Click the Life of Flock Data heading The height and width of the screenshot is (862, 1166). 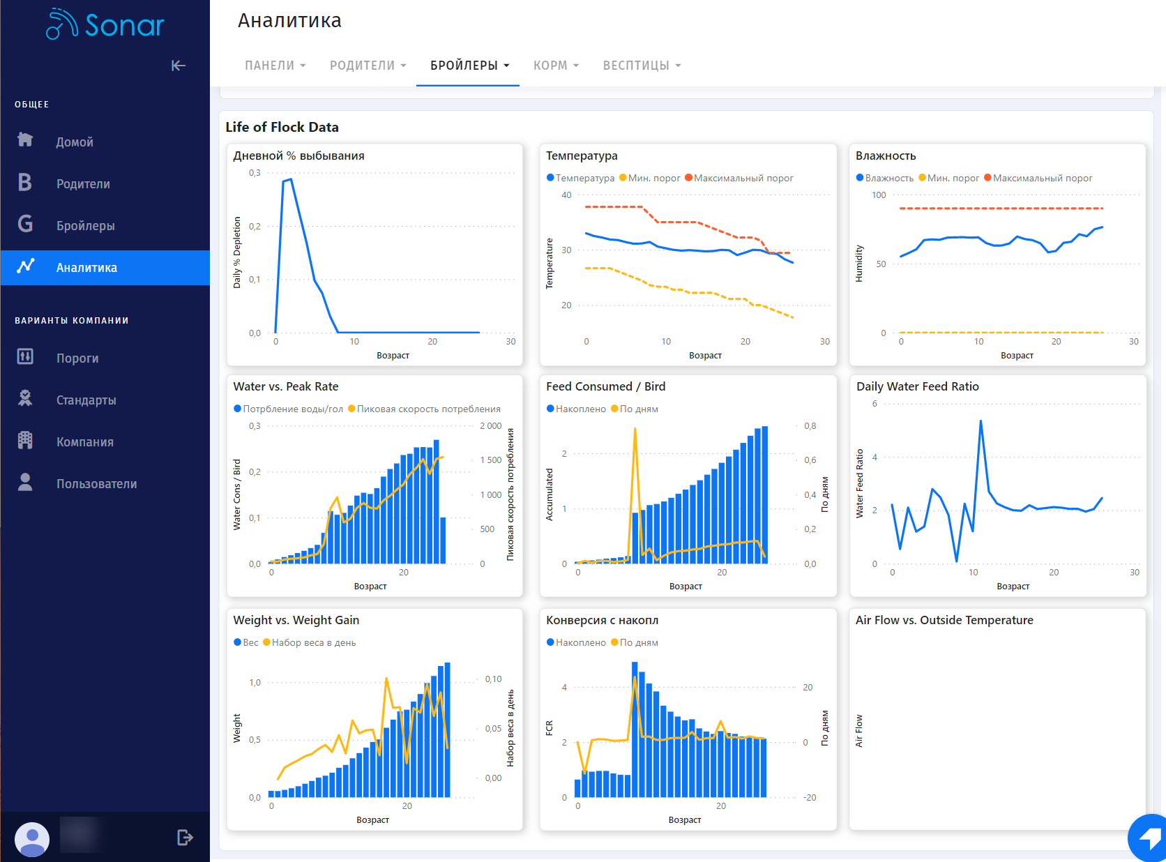pos(282,127)
